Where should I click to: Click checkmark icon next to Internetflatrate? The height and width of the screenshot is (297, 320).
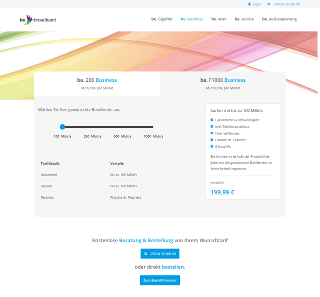click(x=212, y=133)
